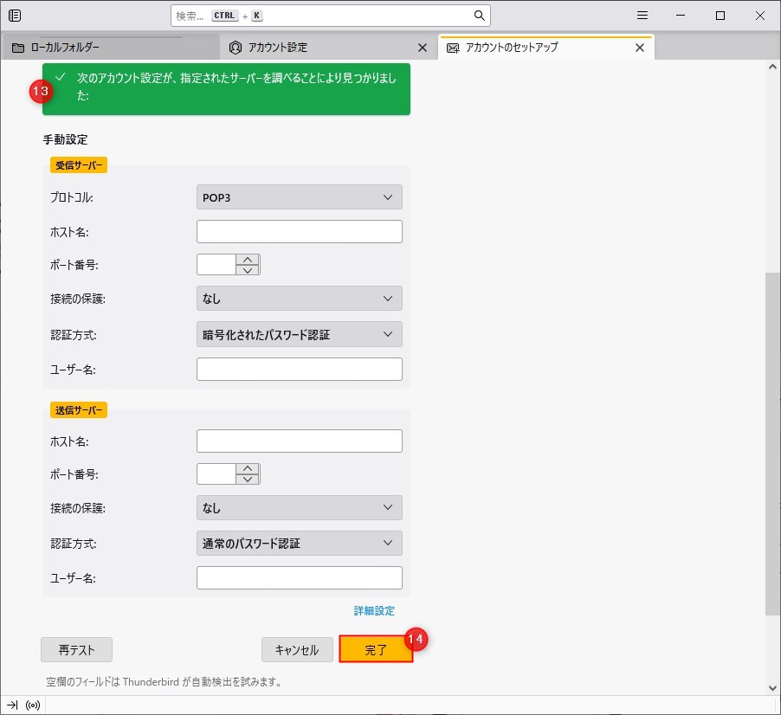This screenshot has width=781, height=715.
Task: Click status bar collapse arrow icon
Action: click(12, 705)
